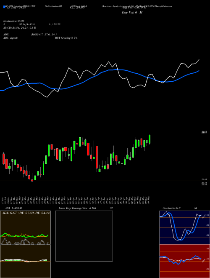Screen dimensions: 210x278
Task: Click the blue moving average line's right end
Action: [199, 71]
